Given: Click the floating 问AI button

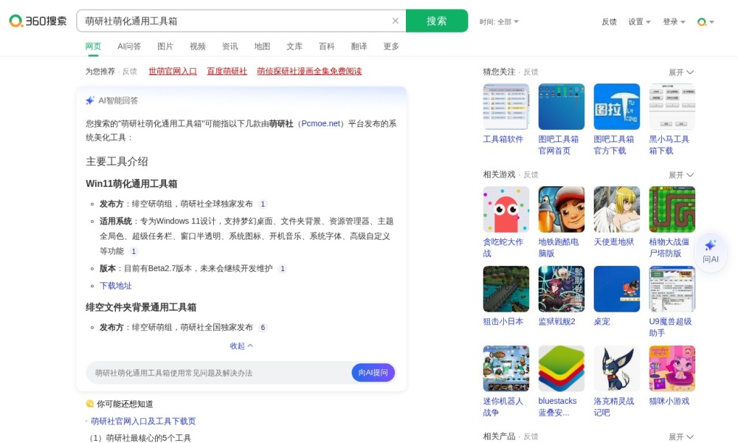Looking at the screenshot, I should (x=711, y=251).
